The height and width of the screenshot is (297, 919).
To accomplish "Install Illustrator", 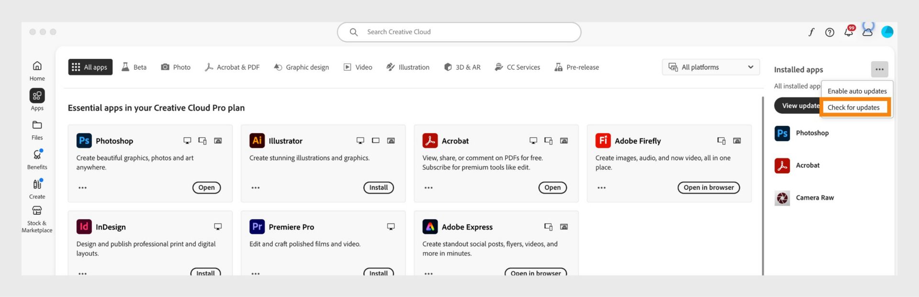I will pyautogui.click(x=378, y=187).
